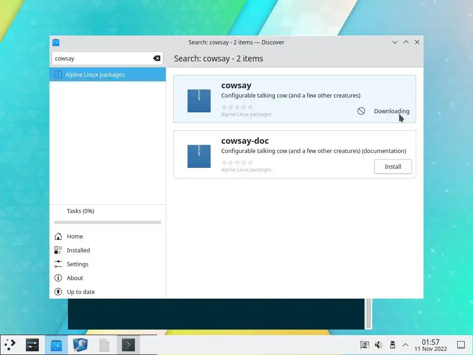Open the Installed applications list
Image resolution: width=473 pixels, height=355 pixels.
click(x=108, y=250)
